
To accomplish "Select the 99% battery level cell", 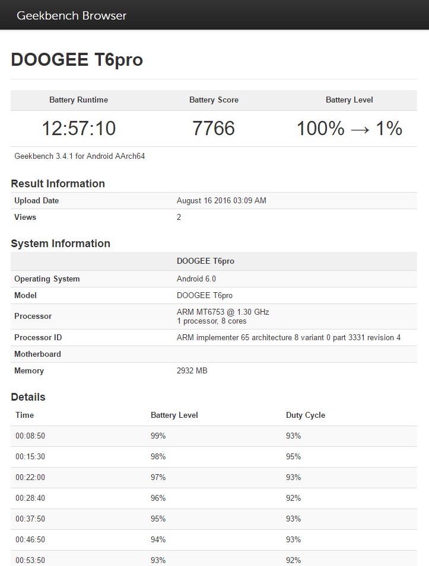I will coord(158,436).
